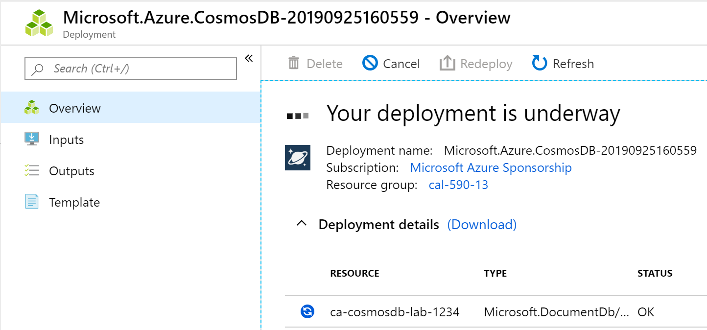Screen dimensions: 707x330
Task: Click the magnifier icon in search box
Action: (37, 69)
